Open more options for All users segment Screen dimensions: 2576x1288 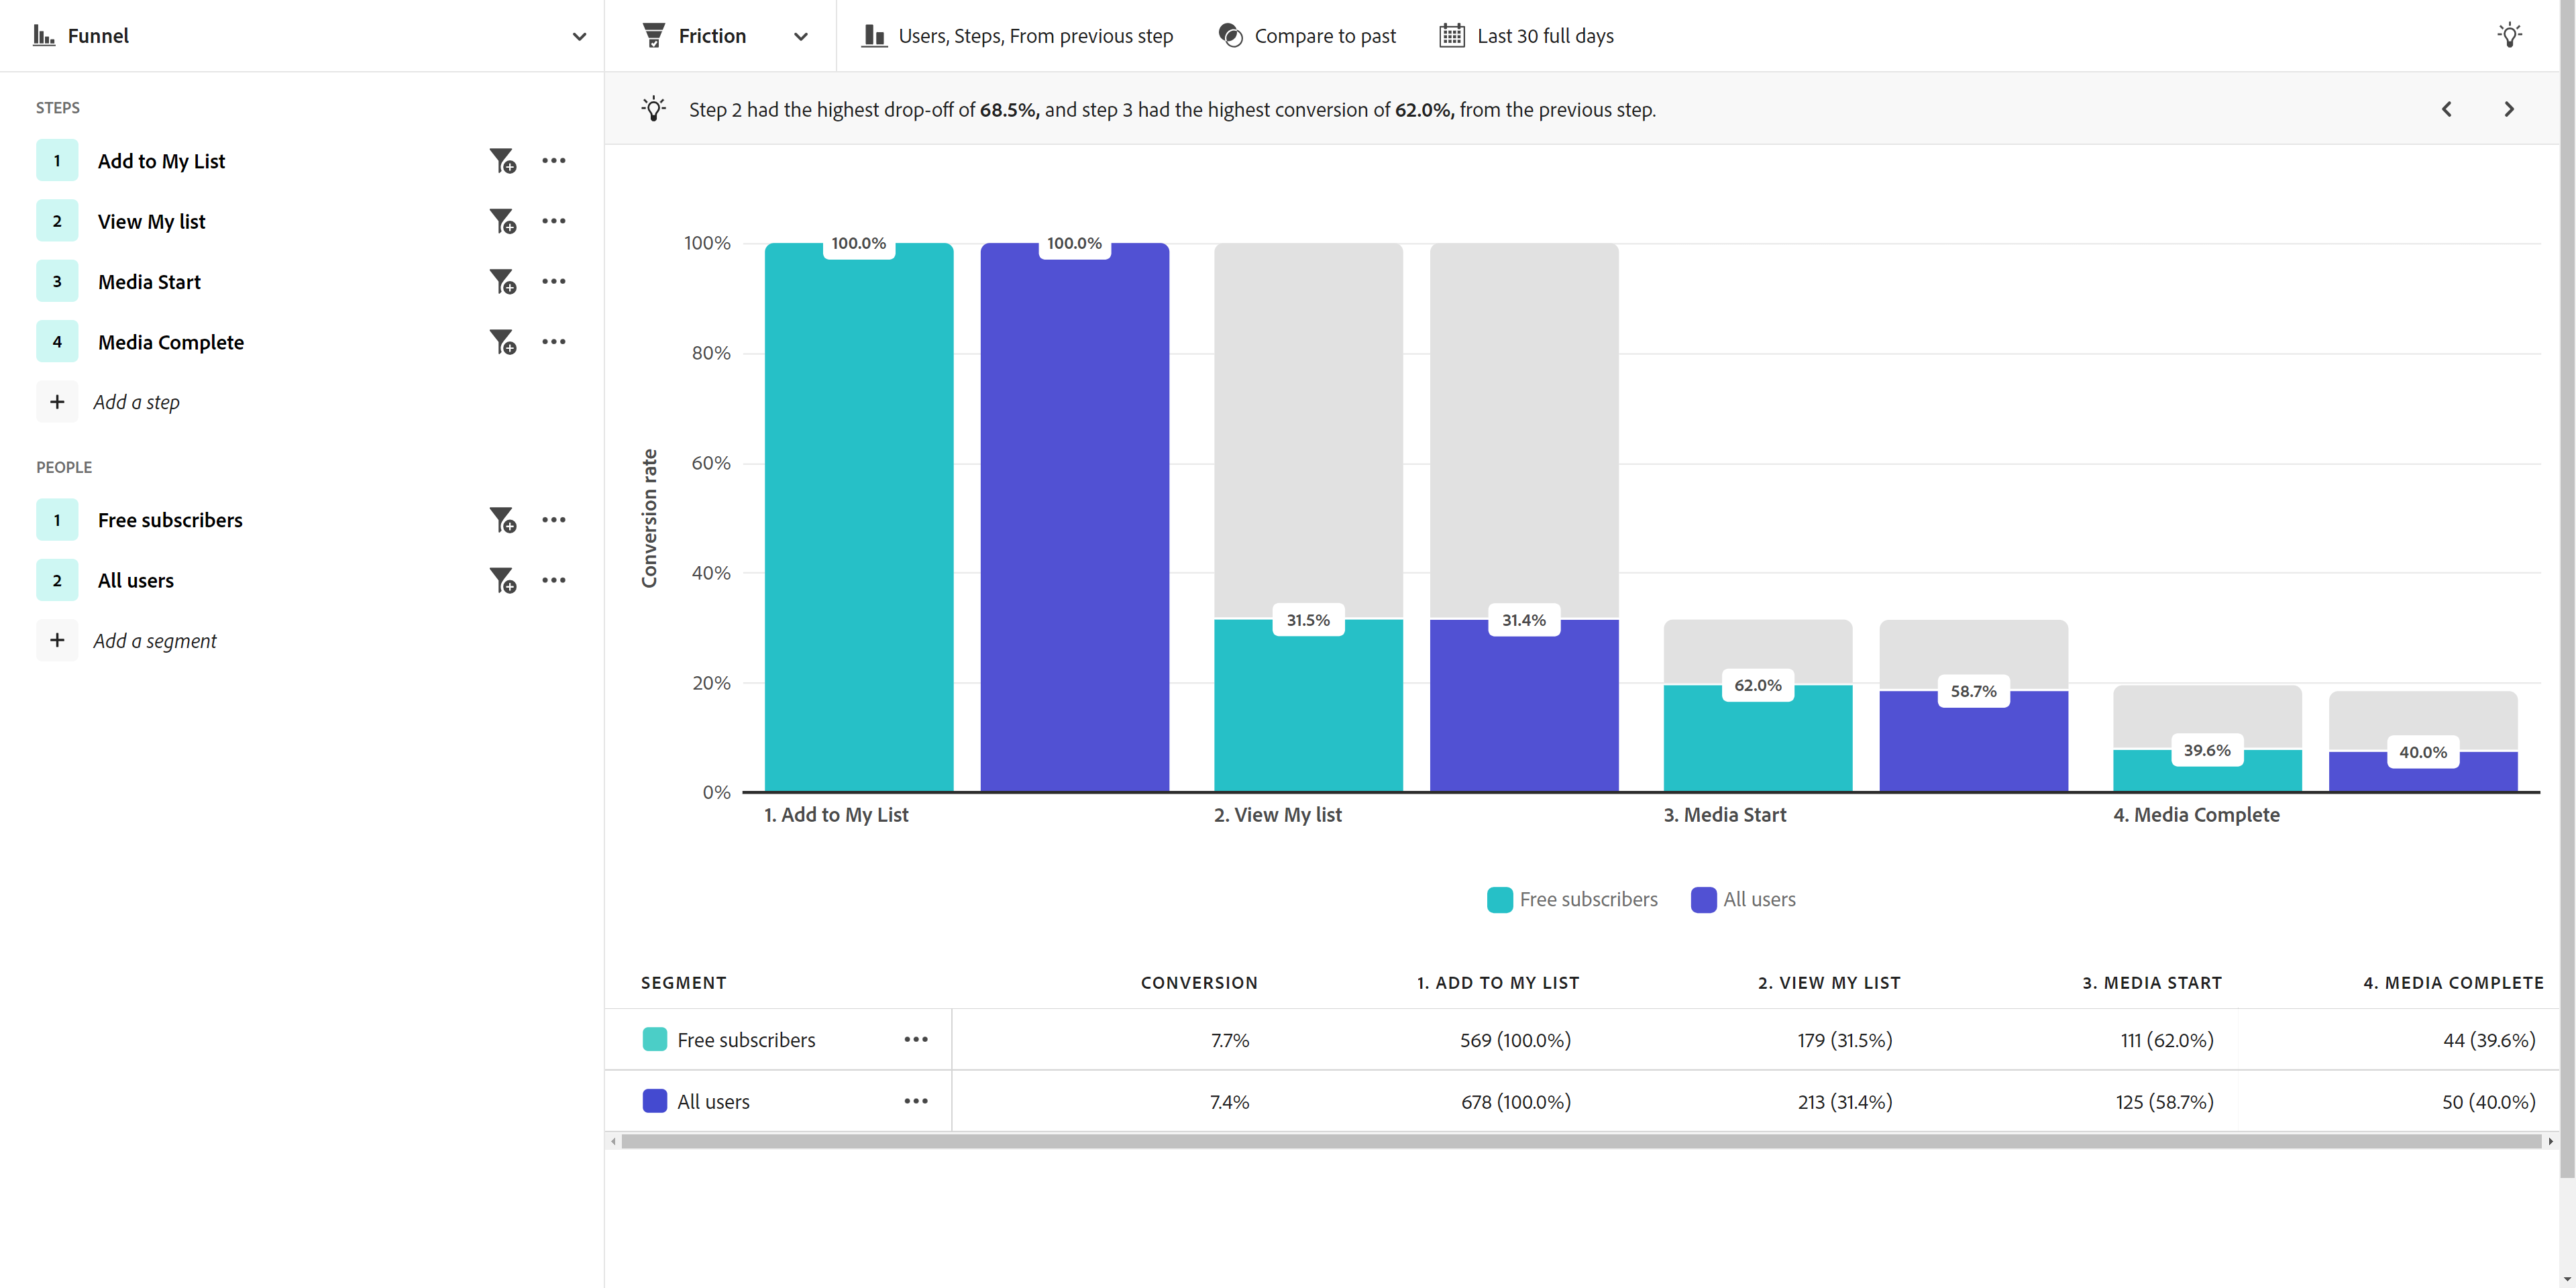click(x=553, y=580)
